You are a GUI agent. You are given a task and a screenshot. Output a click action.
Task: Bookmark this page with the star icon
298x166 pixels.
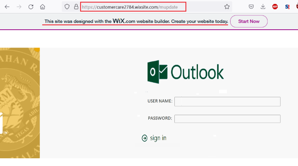tap(227, 7)
